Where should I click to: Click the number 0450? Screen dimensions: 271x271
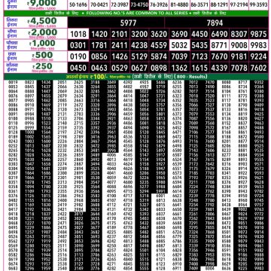[78, 68]
